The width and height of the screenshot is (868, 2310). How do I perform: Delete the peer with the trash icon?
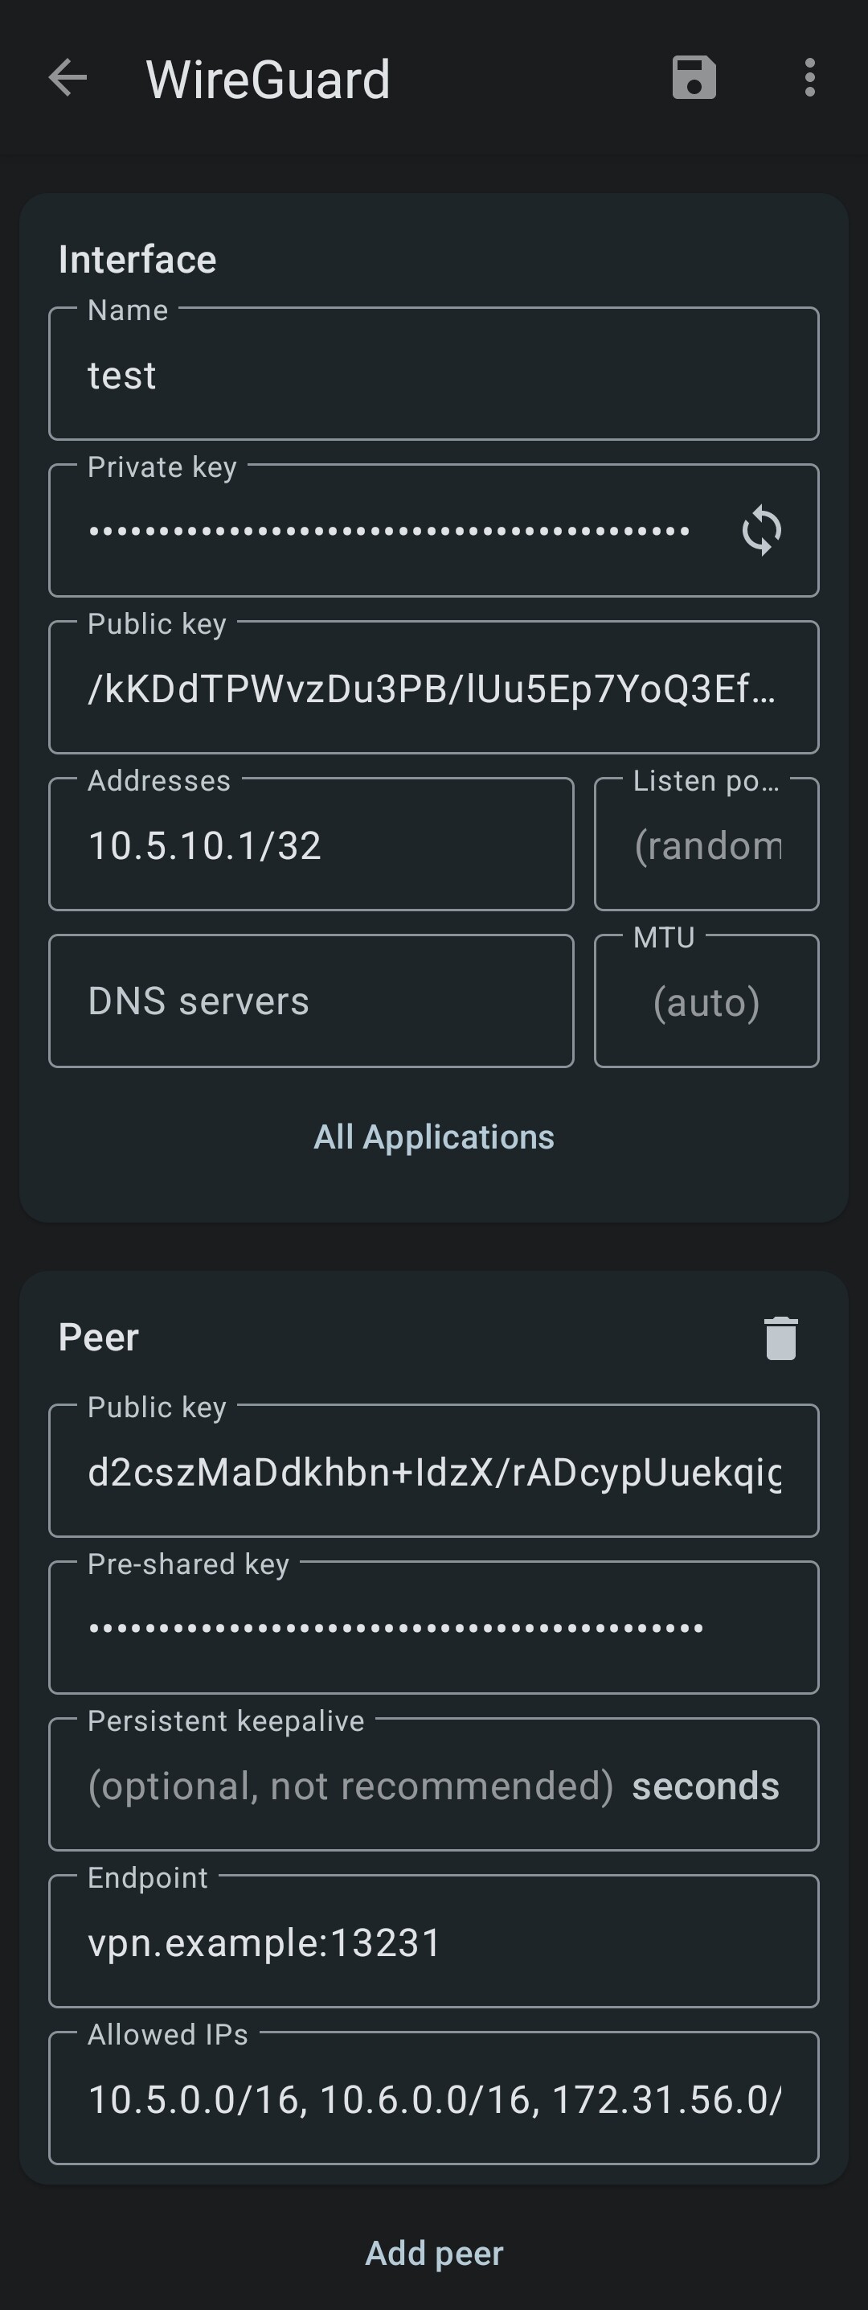coord(780,1336)
